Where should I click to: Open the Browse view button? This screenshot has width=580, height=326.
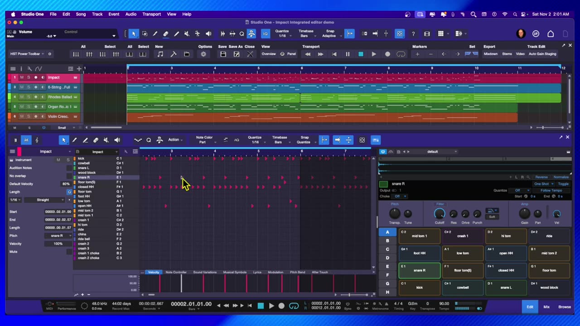click(x=565, y=307)
